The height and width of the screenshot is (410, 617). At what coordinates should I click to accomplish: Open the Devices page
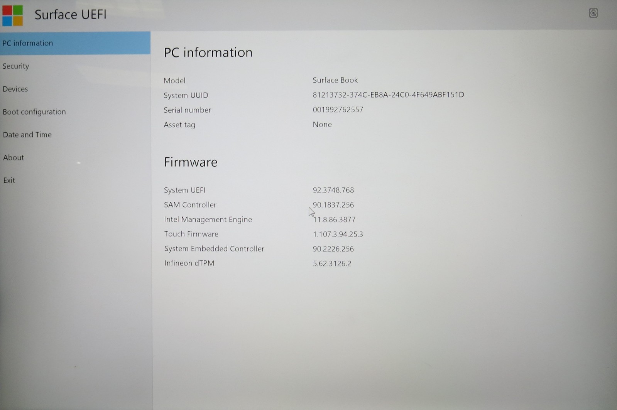pyautogui.click(x=75, y=89)
